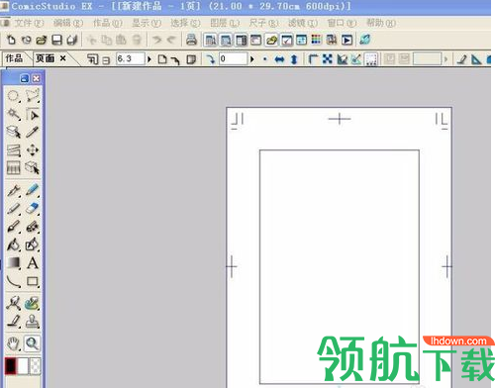Click the New page icon

pos(11,40)
